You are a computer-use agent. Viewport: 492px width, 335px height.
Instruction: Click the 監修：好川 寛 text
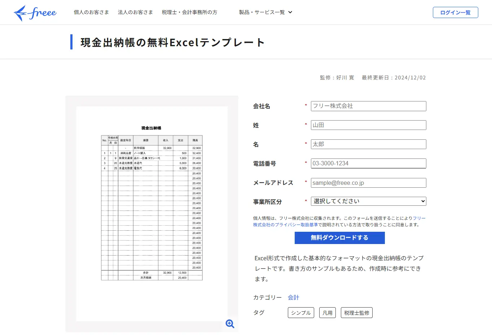(x=337, y=78)
